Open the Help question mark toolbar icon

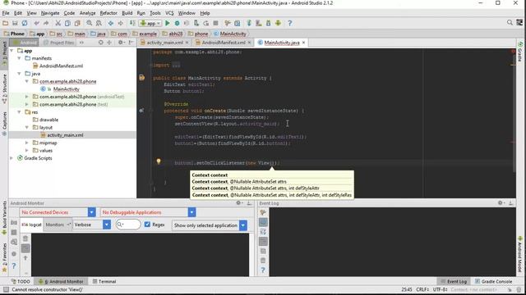(x=290, y=23)
